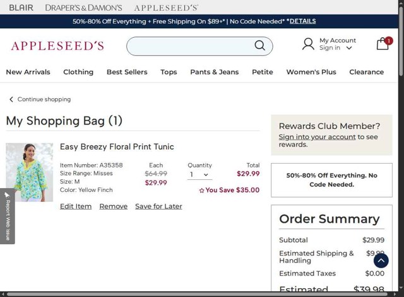Click the 'Size: M' text

tap(70, 182)
